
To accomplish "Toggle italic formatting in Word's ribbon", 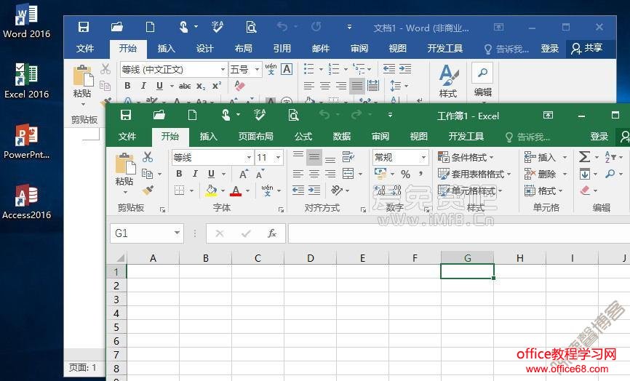I will tap(143, 86).
